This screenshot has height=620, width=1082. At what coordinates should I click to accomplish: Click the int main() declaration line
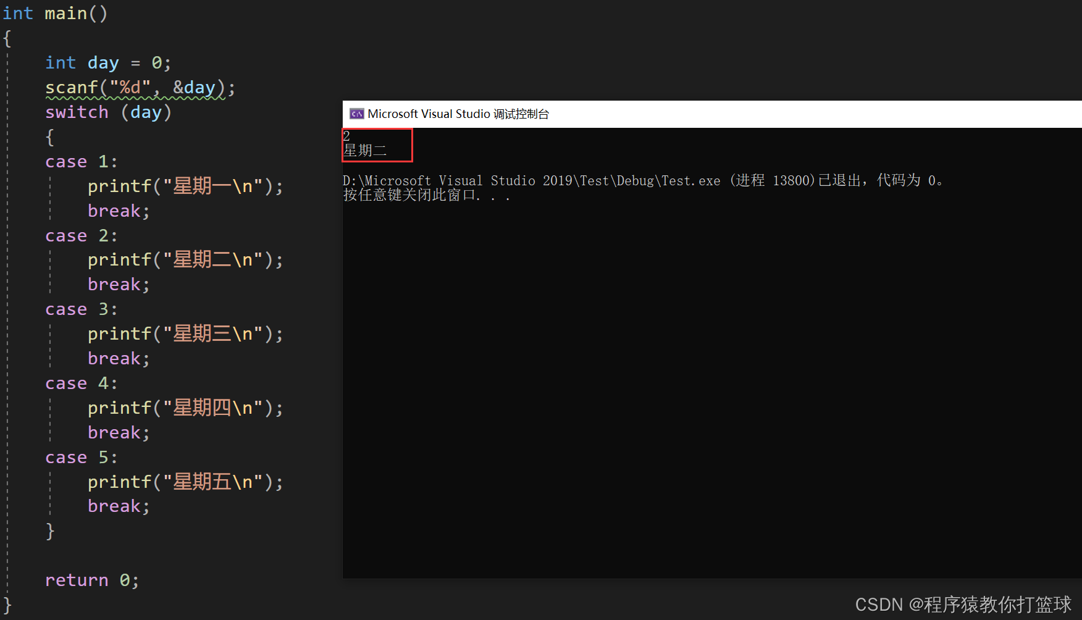click(x=55, y=13)
